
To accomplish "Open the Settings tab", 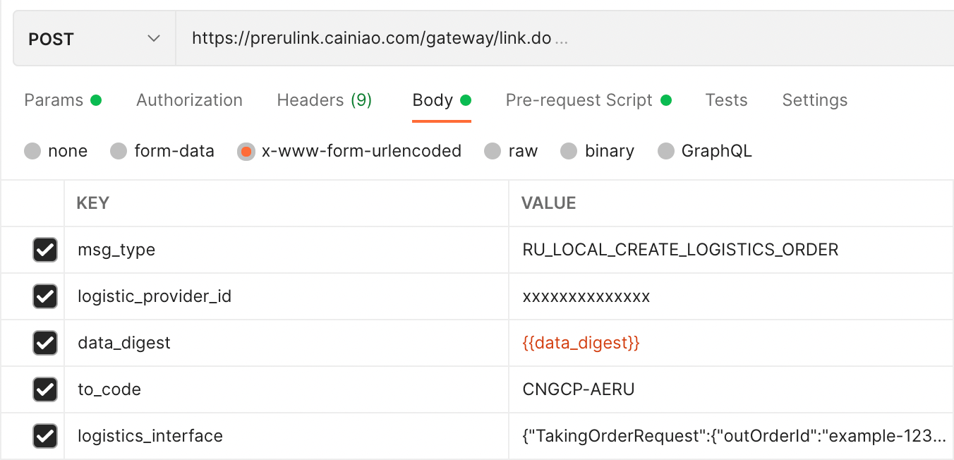I will coord(814,100).
